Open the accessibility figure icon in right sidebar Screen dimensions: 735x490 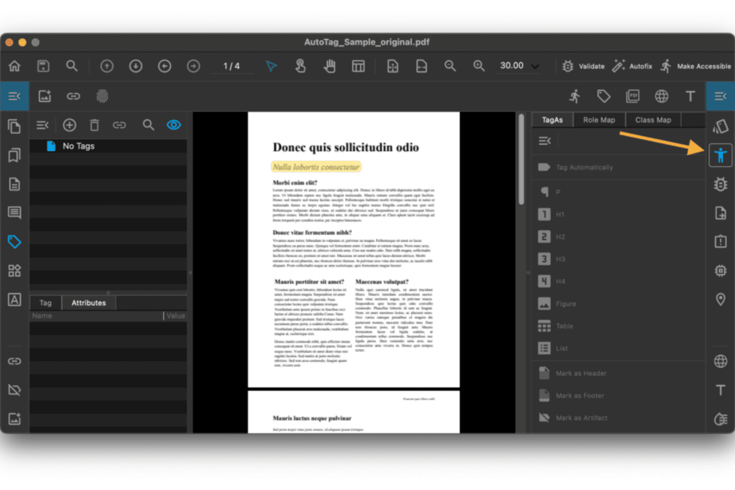[720, 155]
